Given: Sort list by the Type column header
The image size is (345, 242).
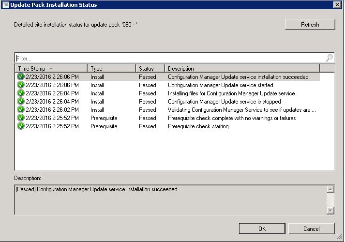Looking at the screenshot, I should click(x=111, y=69).
